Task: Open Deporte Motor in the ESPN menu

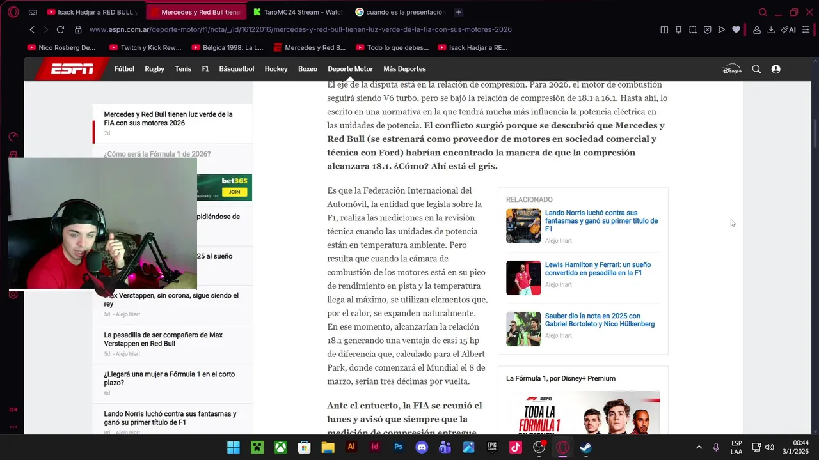Action: click(350, 69)
